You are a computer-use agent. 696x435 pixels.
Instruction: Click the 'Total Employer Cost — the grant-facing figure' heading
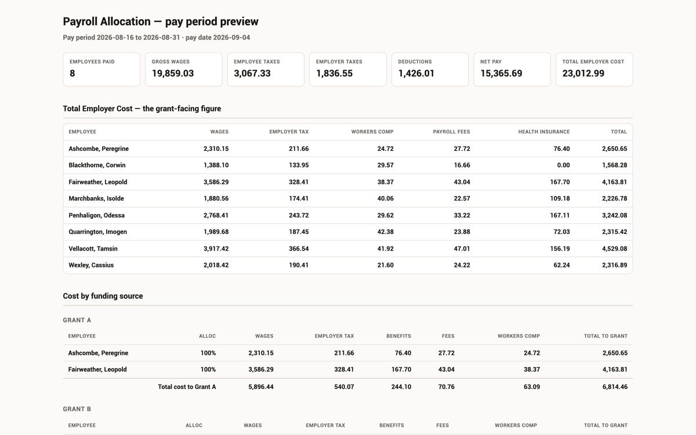142,108
